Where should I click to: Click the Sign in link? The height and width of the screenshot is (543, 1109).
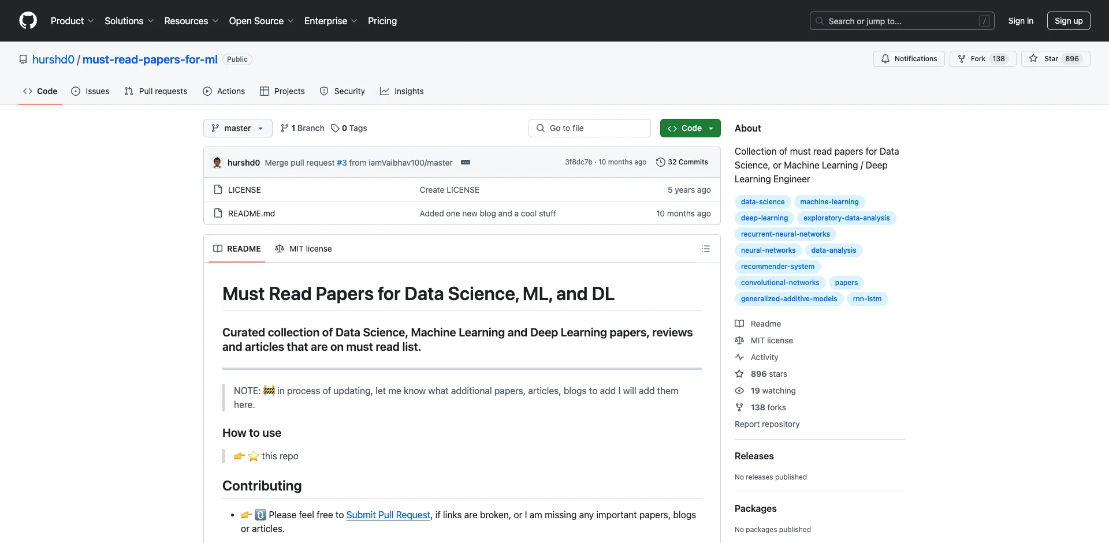pos(1021,21)
